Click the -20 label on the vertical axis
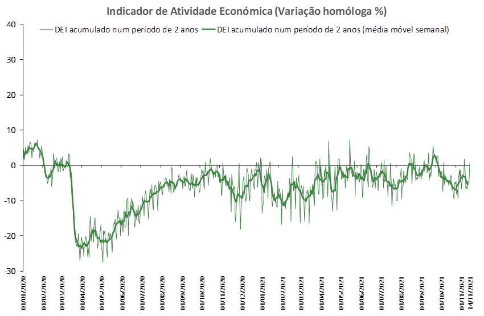Screen dimensions: 484x316 10,236
